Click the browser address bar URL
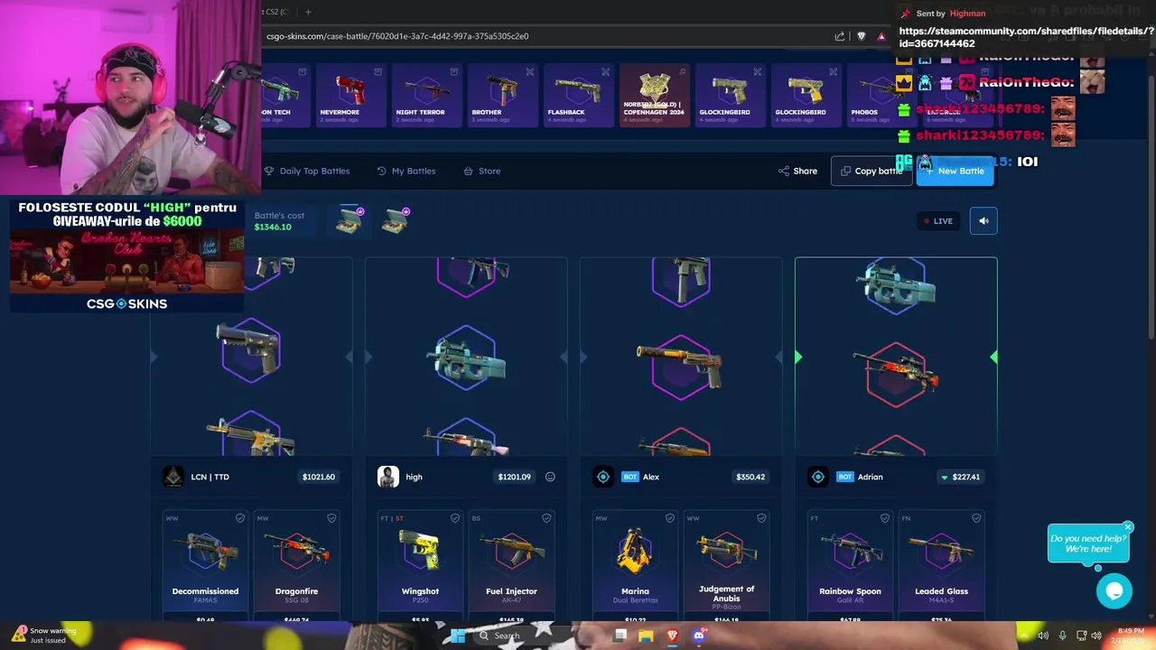 pos(397,36)
